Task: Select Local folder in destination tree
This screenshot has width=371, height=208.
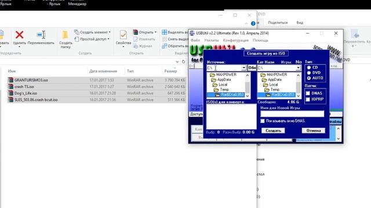Action: pos(271,84)
